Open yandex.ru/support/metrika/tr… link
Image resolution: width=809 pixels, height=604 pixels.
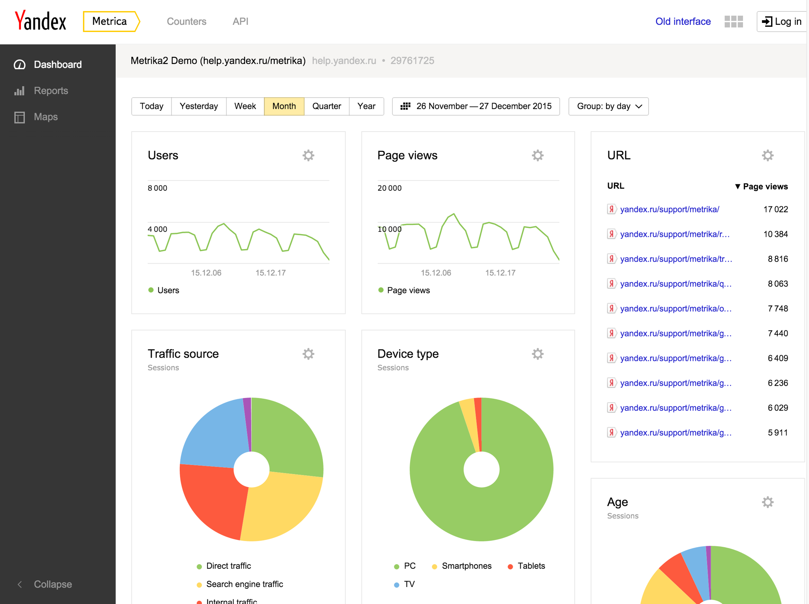(676, 259)
